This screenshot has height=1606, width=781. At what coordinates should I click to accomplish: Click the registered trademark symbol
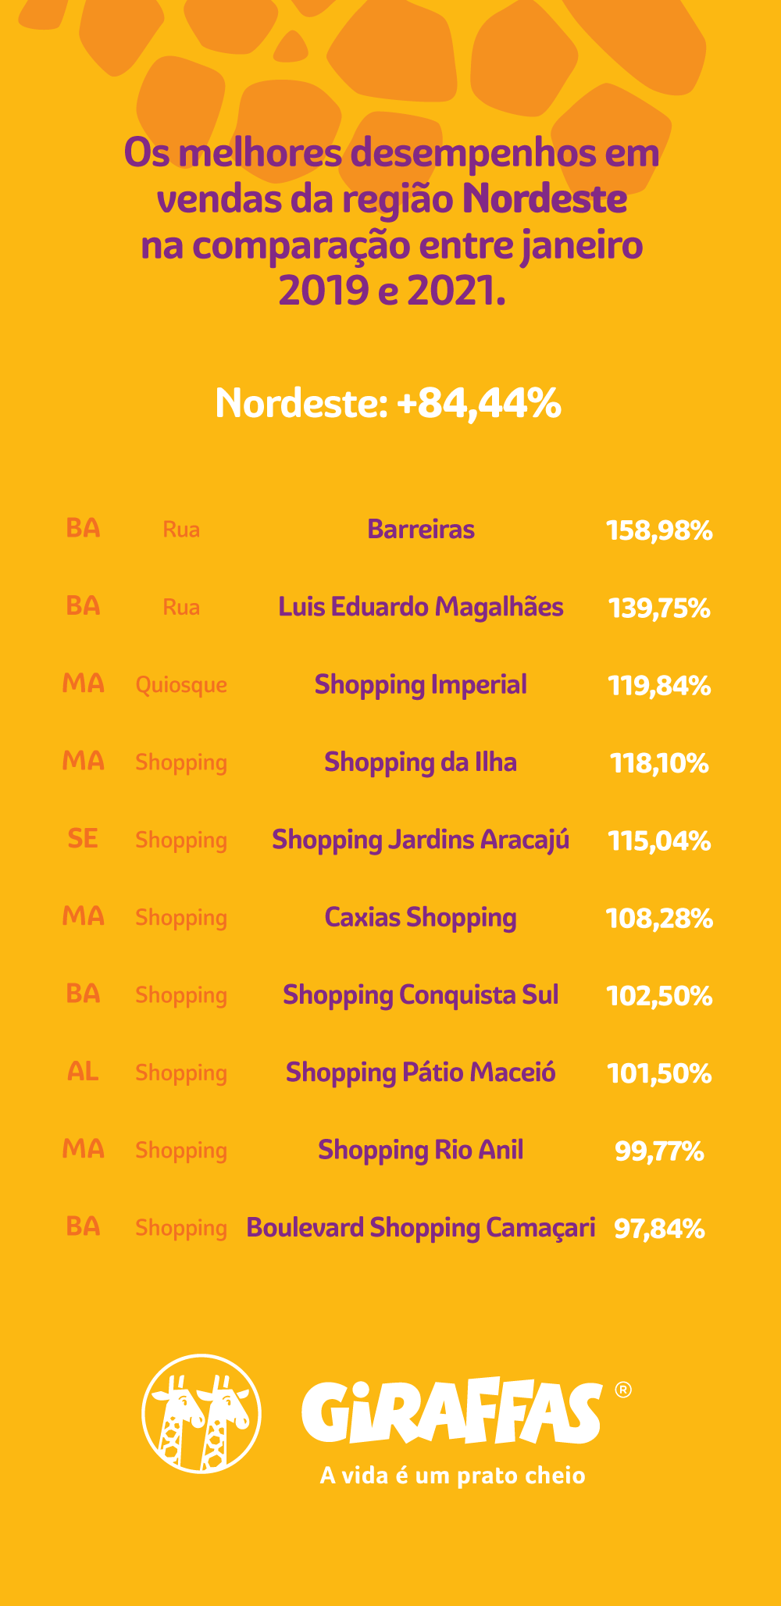click(x=623, y=1390)
